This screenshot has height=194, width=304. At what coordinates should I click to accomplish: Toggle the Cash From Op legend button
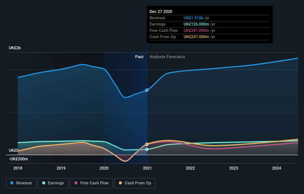point(135,183)
